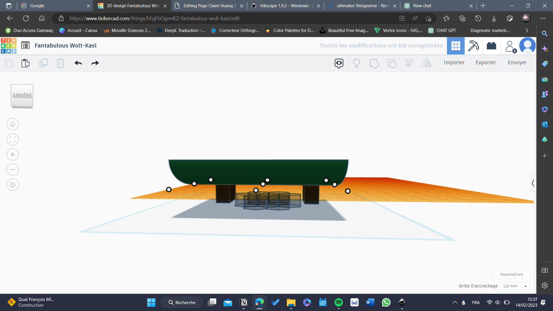The height and width of the screenshot is (311, 553).
Task: Add this page to favorites star
Action: point(428,18)
